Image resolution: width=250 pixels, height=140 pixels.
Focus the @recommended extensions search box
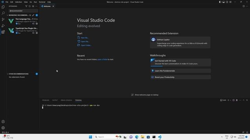point(23,11)
